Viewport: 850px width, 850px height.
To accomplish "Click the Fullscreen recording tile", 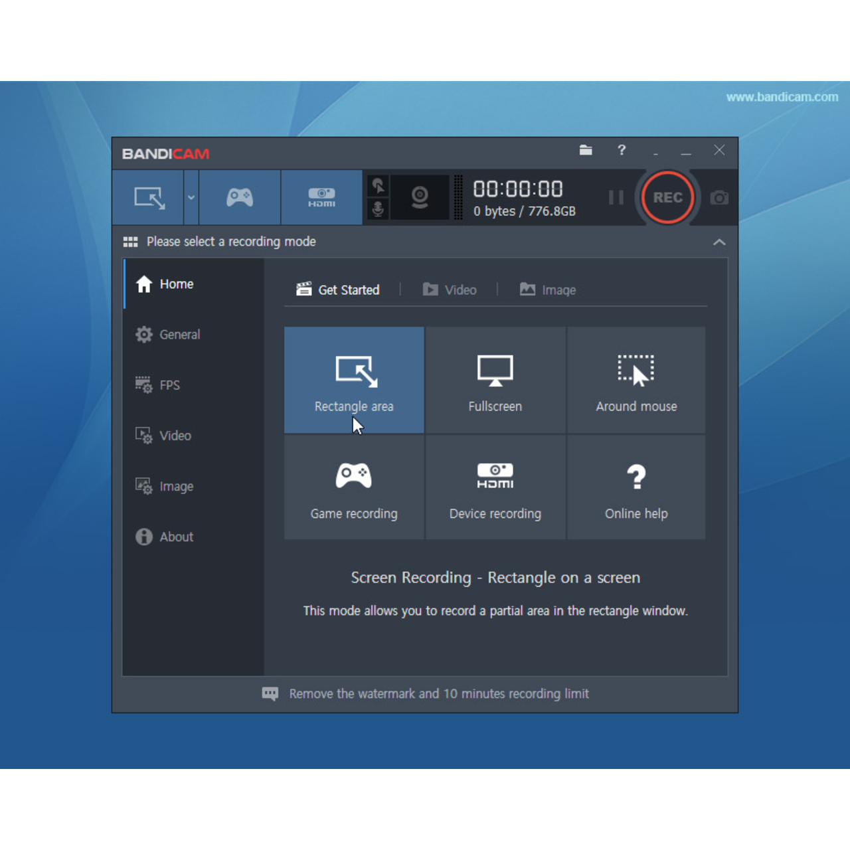I will [x=495, y=381].
